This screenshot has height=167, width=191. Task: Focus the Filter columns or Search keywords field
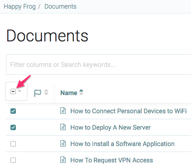(x=98, y=65)
